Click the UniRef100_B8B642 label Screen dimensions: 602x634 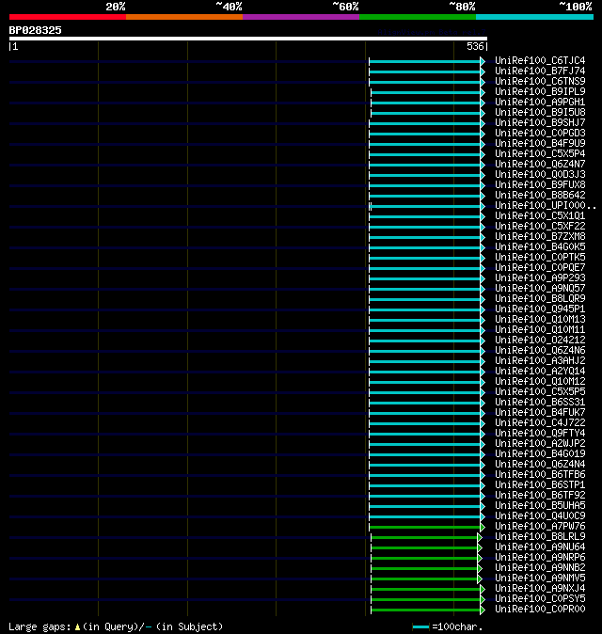[x=540, y=196]
